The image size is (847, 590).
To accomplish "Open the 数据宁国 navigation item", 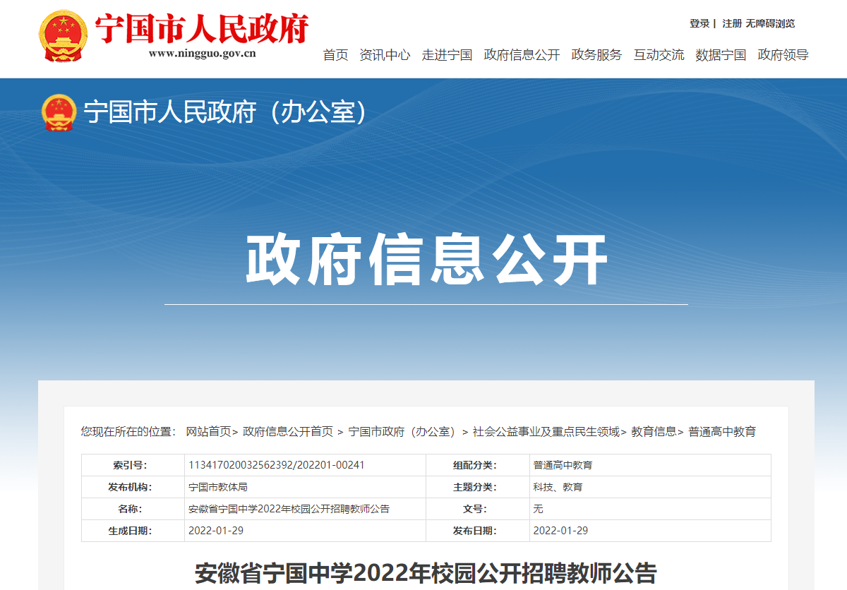I will tap(721, 55).
